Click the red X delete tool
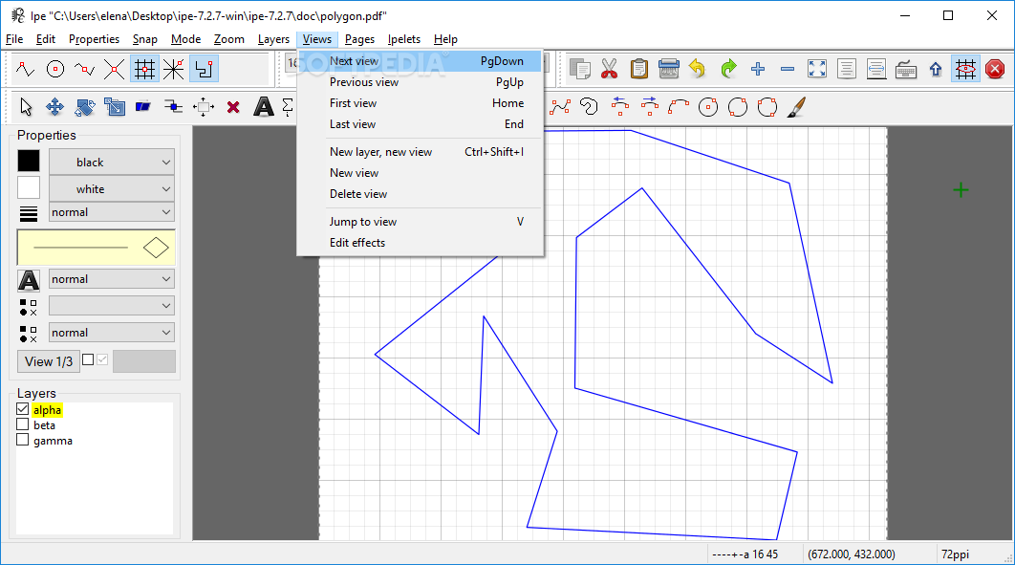The width and height of the screenshot is (1015, 565). point(233,107)
